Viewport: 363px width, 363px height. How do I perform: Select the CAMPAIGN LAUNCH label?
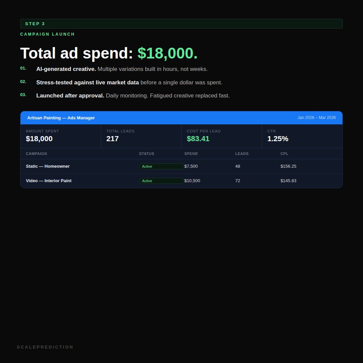point(47,34)
